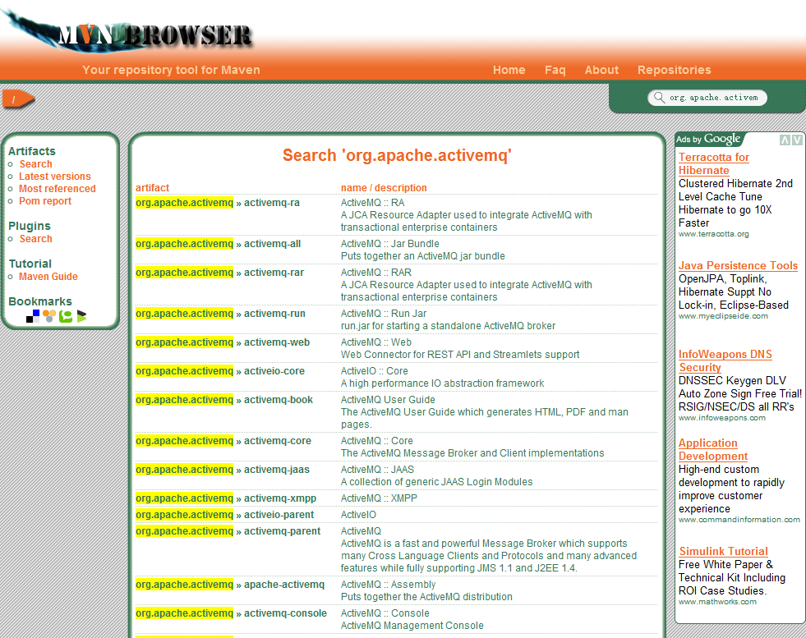Open the activemq-console artifact
This screenshot has width=806, height=638.
click(x=285, y=613)
